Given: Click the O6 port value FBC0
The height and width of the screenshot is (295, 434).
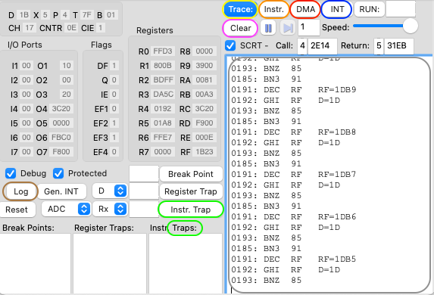Looking at the screenshot, I should point(61,138).
